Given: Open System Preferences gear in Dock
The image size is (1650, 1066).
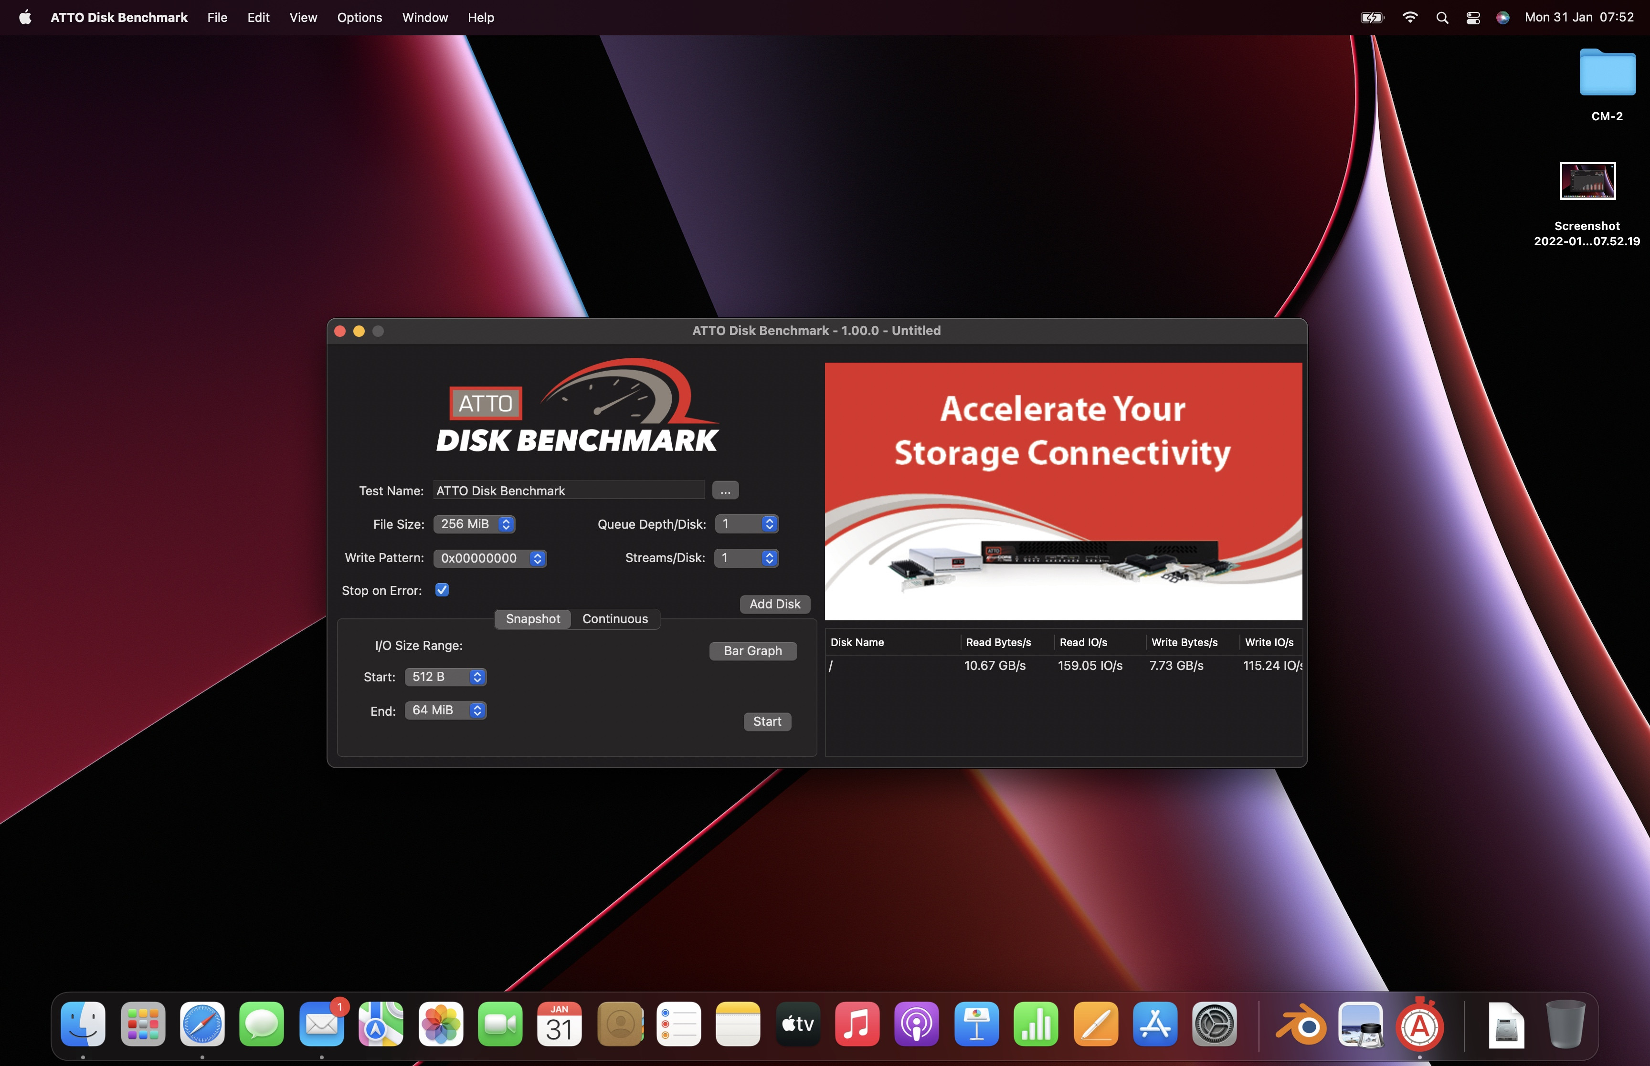Looking at the screenshot, I should (1214, 1024).
